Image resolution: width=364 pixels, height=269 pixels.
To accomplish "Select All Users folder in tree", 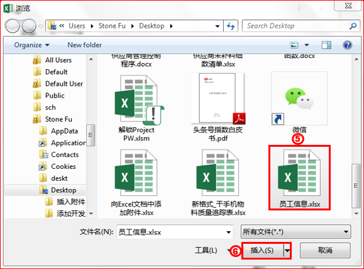I will 52,60.
